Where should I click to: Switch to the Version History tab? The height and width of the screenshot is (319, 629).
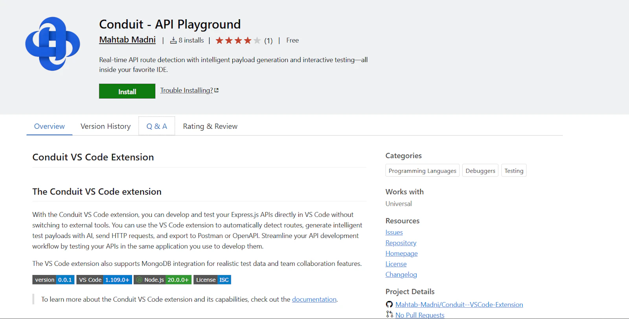(x=105, y=126)
